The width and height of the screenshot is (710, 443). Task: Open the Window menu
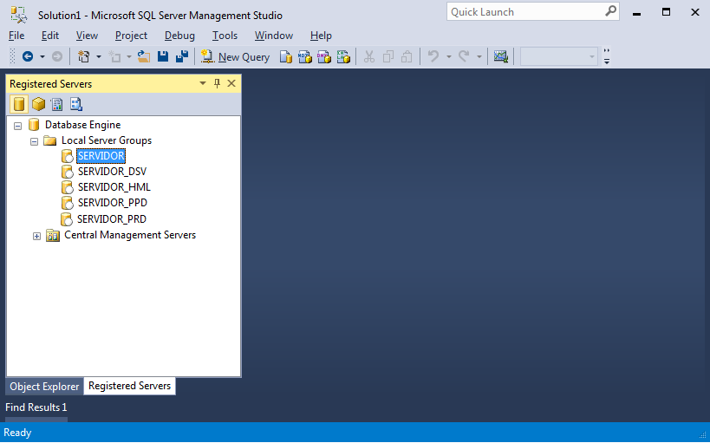[273, 36]
